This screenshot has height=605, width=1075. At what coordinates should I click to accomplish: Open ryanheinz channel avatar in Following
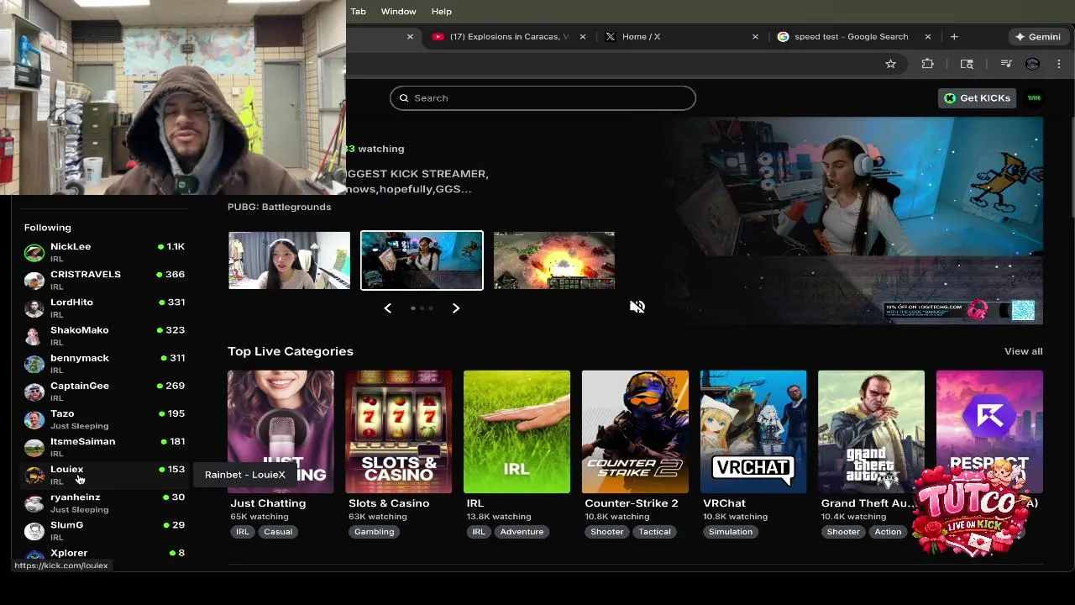click(x=34, y=502)
